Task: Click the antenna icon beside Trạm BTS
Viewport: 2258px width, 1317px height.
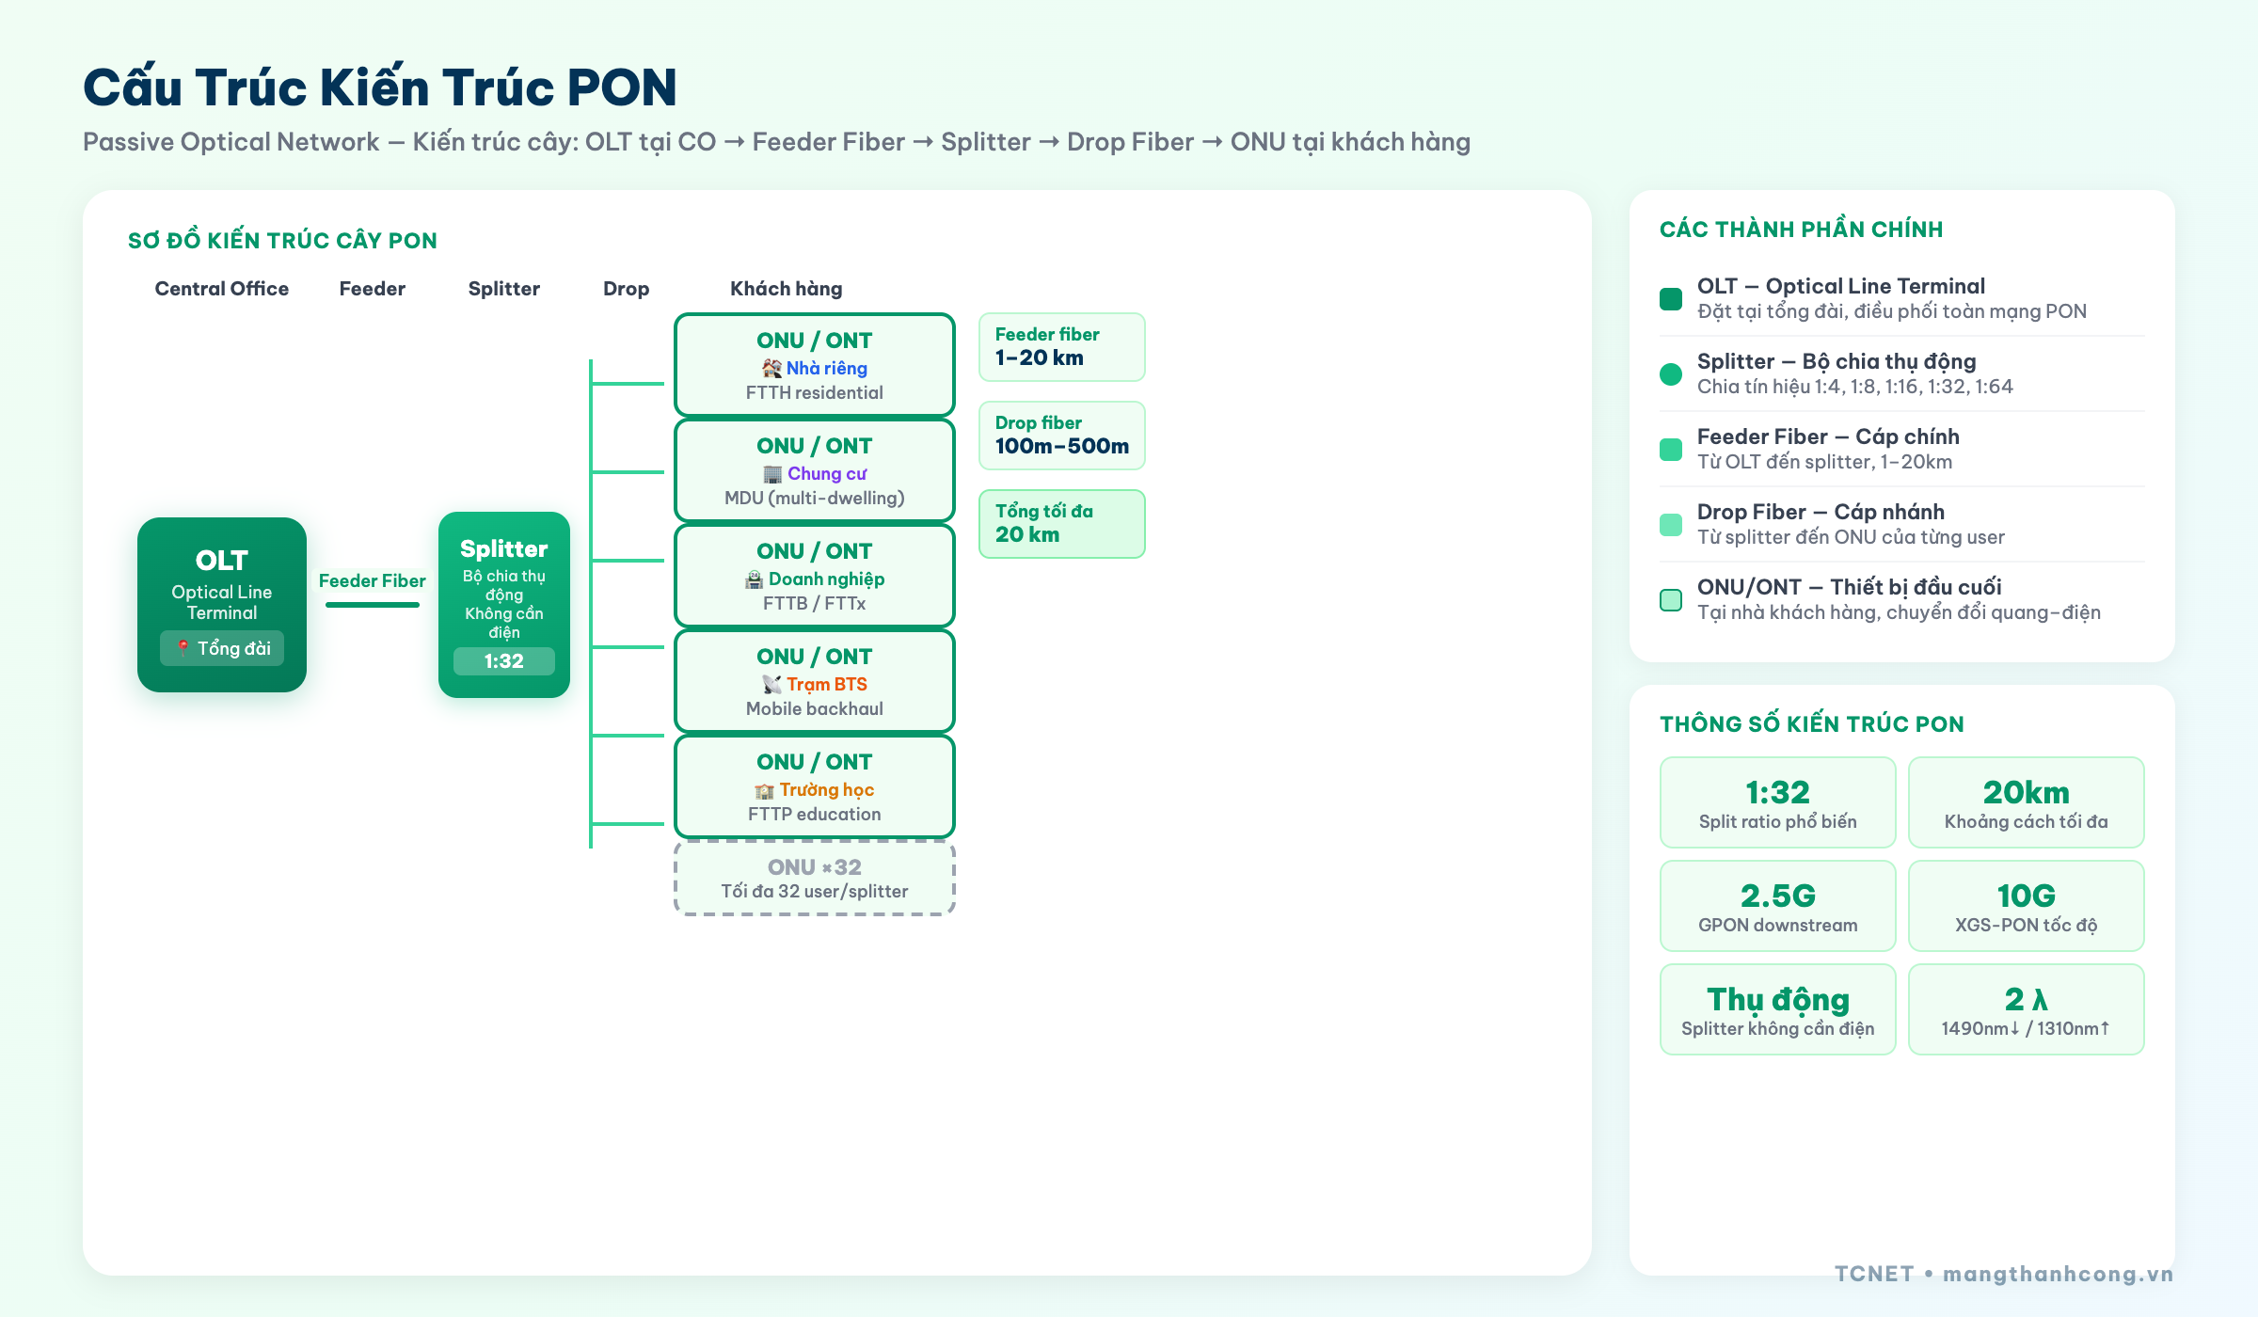Action: pyautogui.click(x=771, y=684)
